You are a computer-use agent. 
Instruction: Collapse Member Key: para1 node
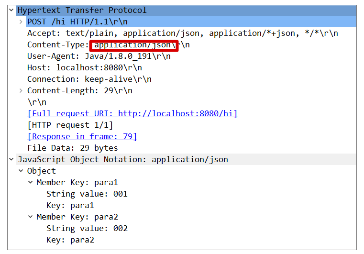click(x=30, y=182)
